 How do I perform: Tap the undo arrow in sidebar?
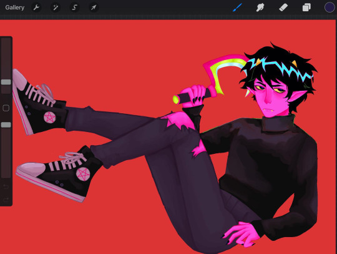pos(6,186)
